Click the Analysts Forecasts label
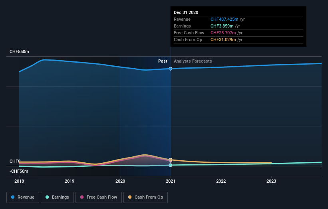Image resolution: width=328 pixels, height=209 pixels. pyautogui.click(x=193, y=61)
